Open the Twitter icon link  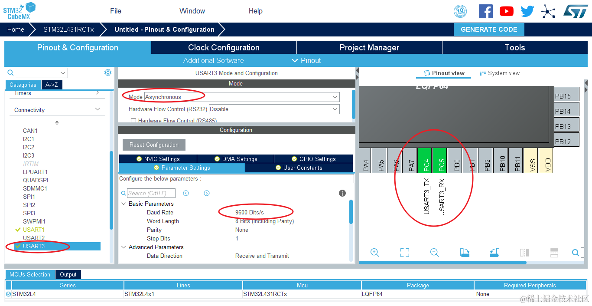(527, 11)
